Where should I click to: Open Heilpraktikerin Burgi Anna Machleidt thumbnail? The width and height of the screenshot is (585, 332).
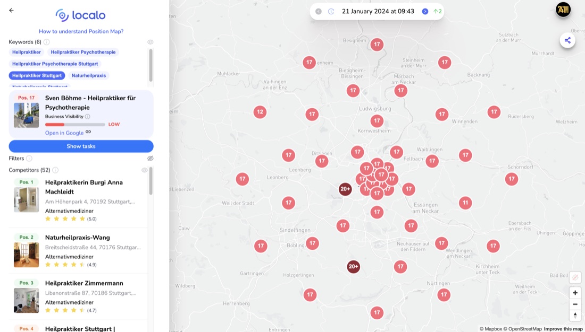tap(26, 200)
